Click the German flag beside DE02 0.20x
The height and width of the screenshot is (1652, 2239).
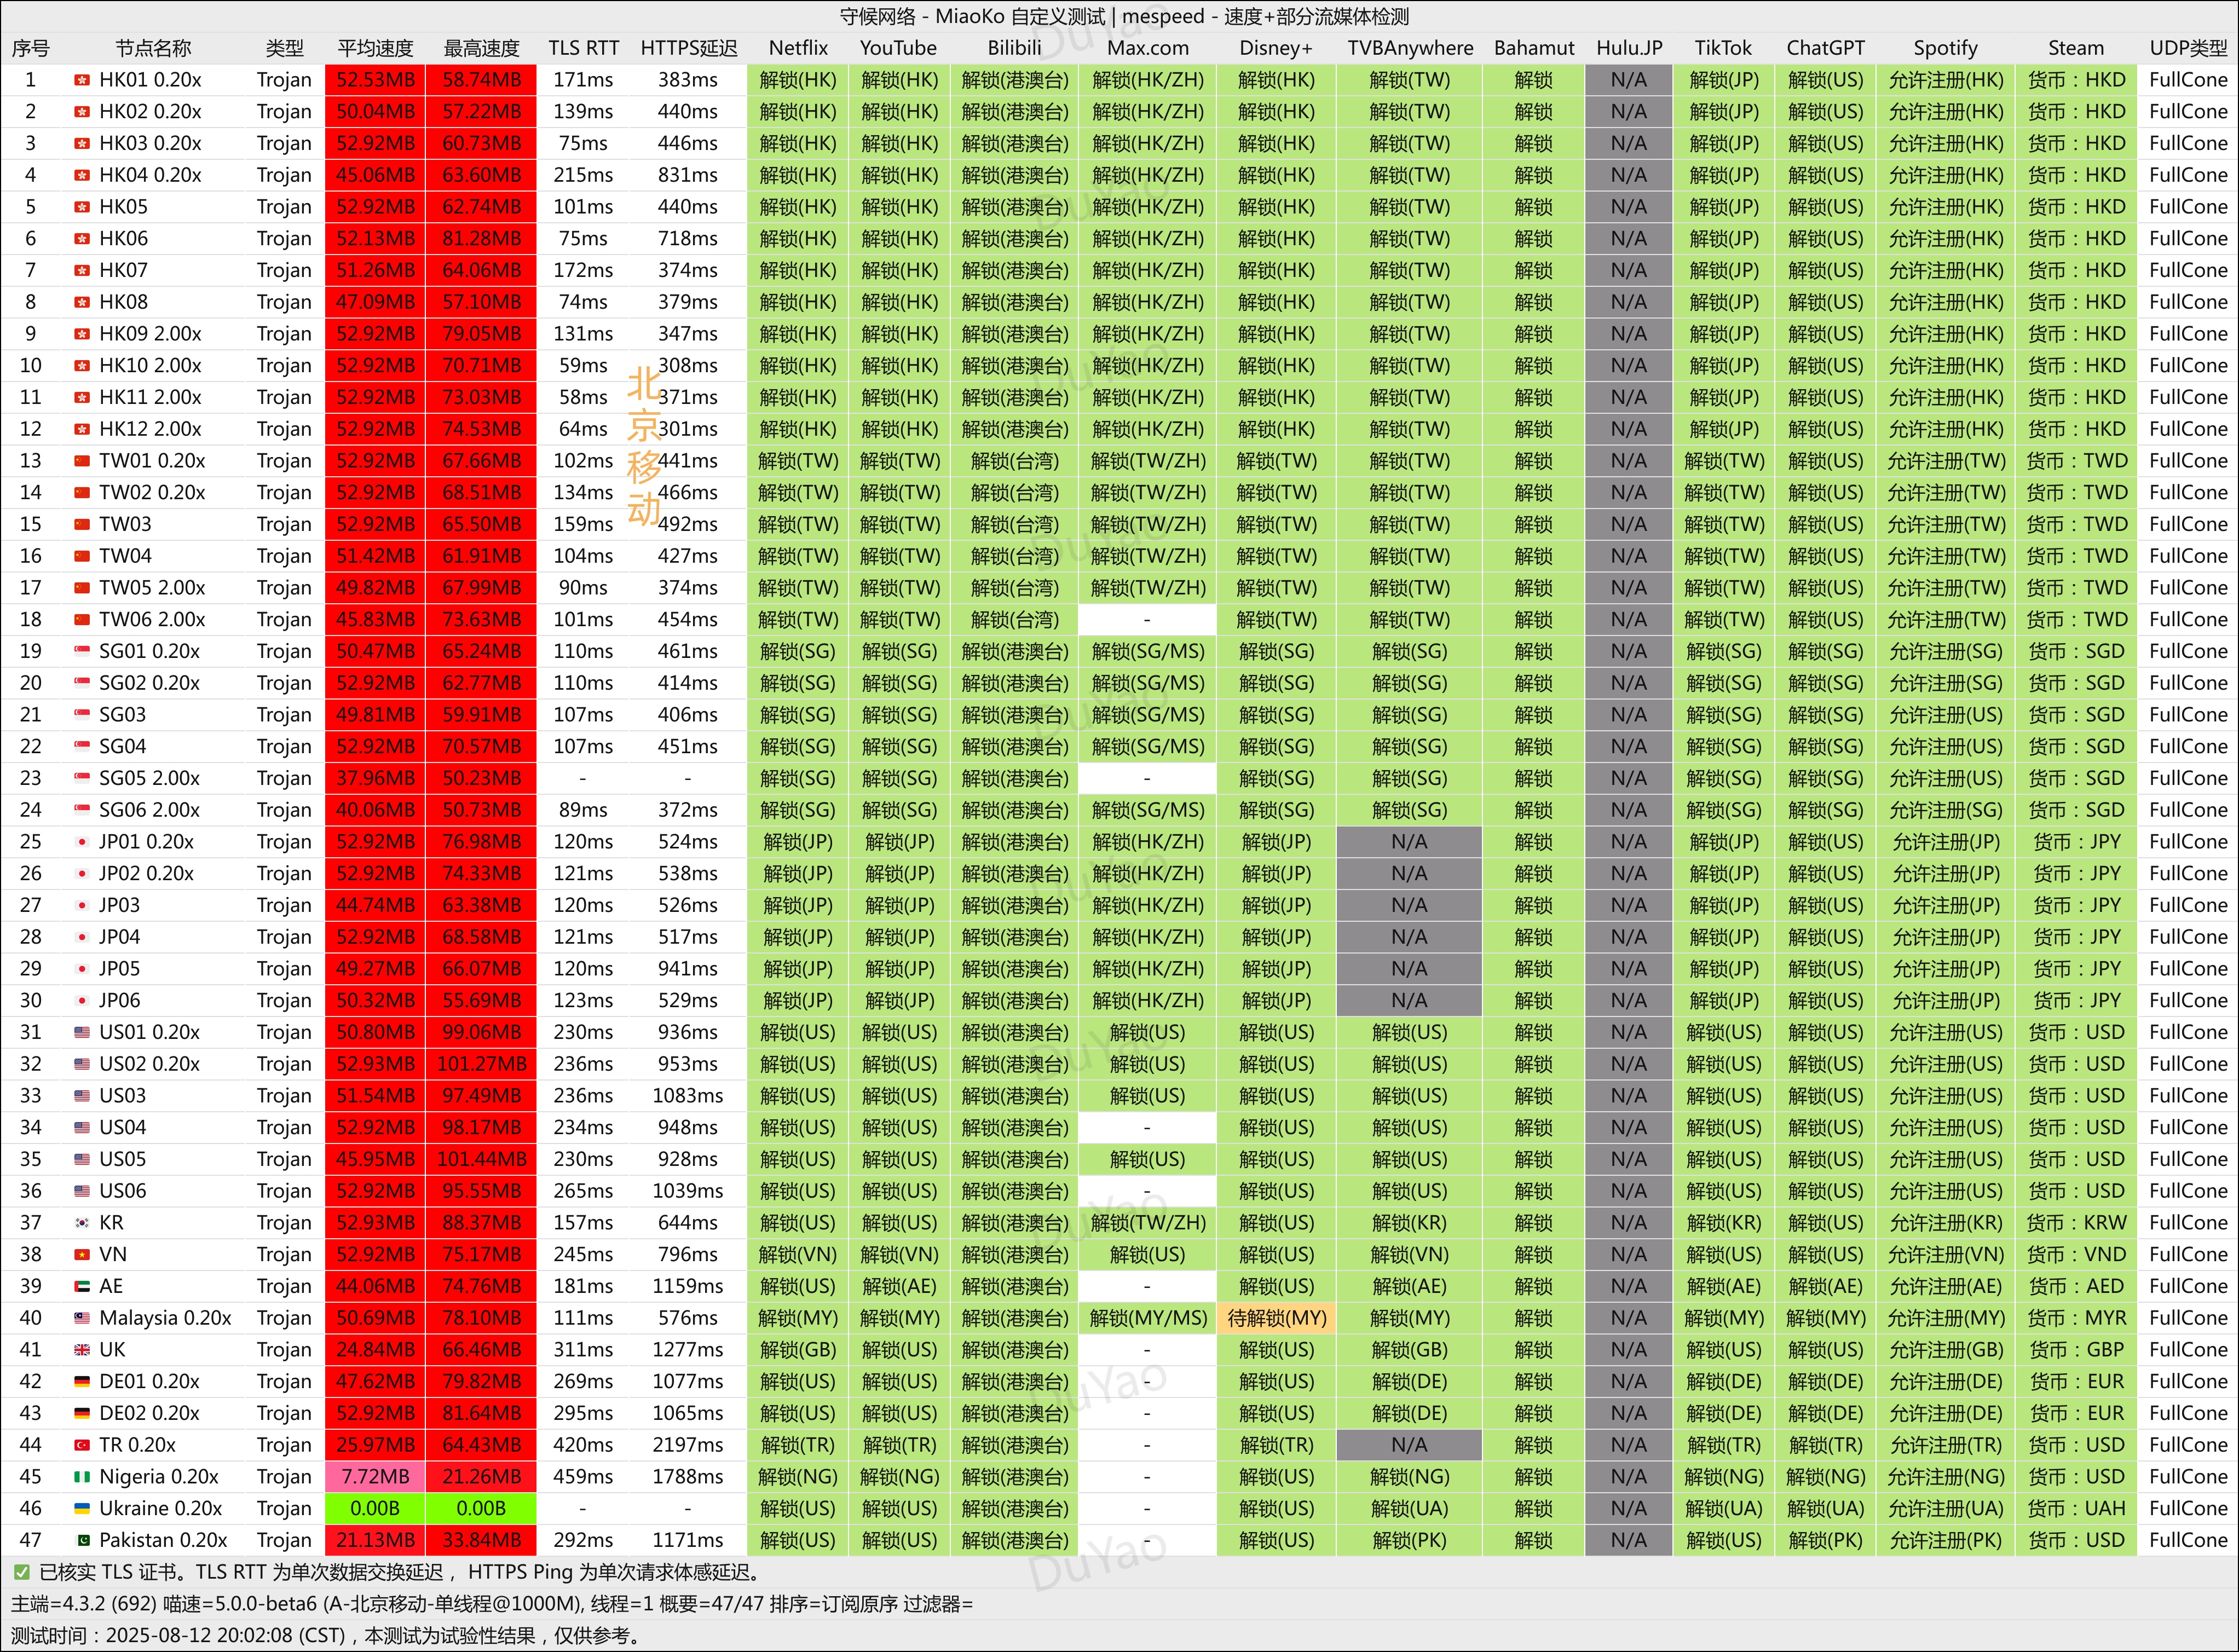coord(82,1413)
